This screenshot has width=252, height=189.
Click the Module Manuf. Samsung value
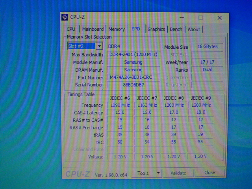tap(133, 62)
